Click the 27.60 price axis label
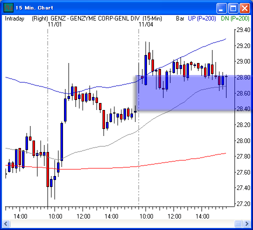253x230 pixels. (243, 172)
